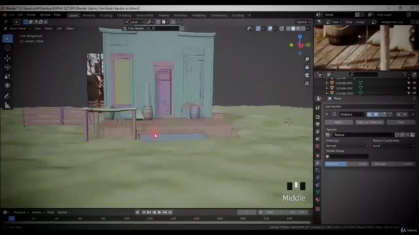Screen dimensions: 419x235
Task: Play the timeline animation
Action: pos(159,212)
